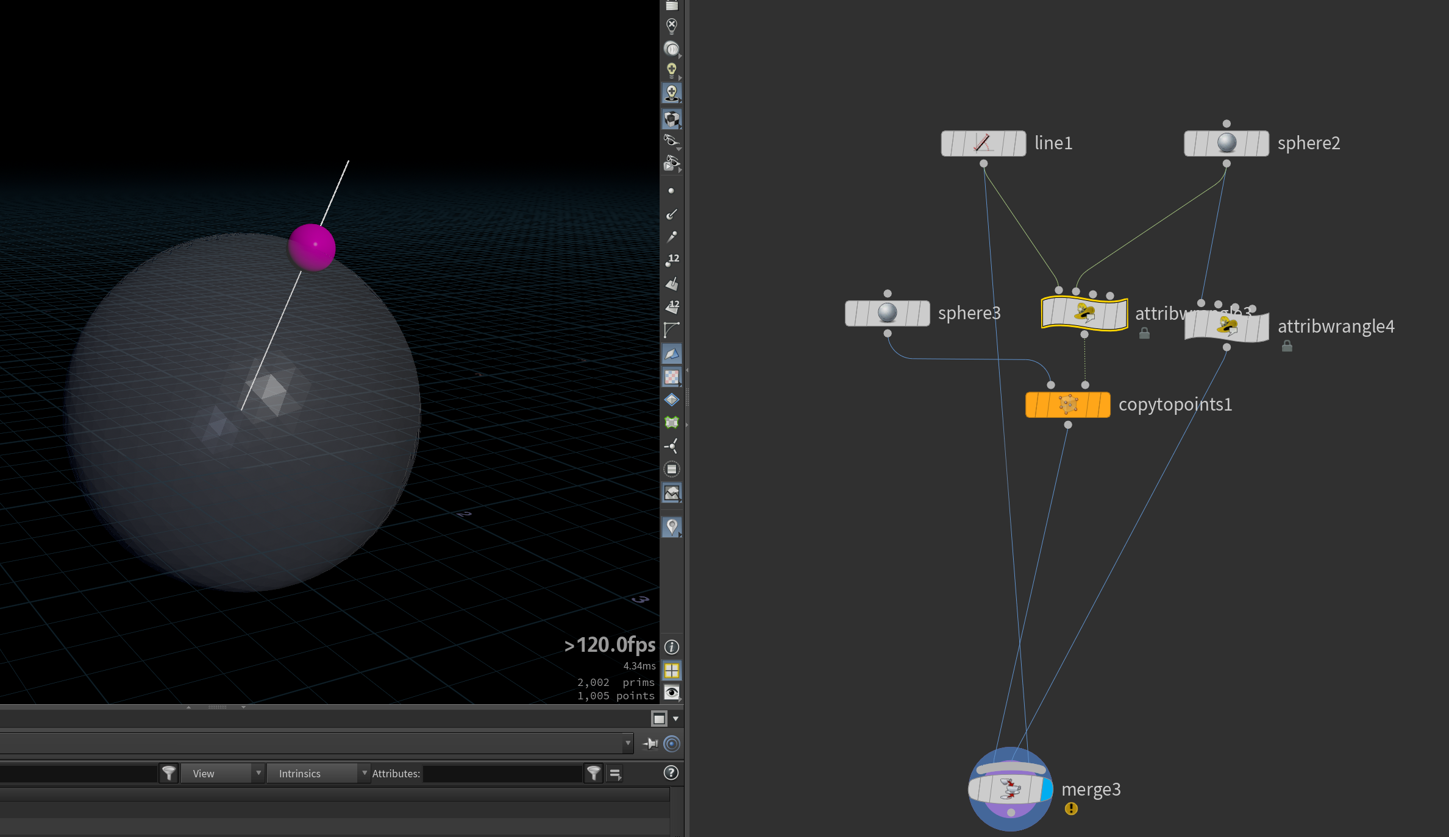Open the node path dropdown arrow
Image resolution: width=1449 pixels, height=837 pixels.
tap(628, 743)
